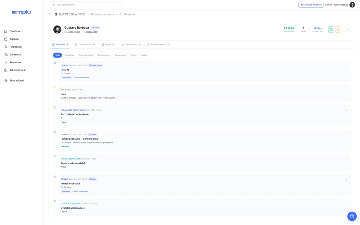Click the WhatsApp icon button
Image resolution: width=360 pixels, height=225 pixels.
pyautogui.click(x=331, y=29)
